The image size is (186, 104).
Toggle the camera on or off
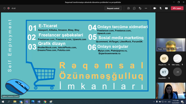[155, 8]
